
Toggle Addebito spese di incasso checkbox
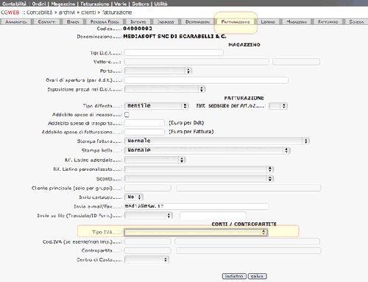pyautogui.click(x=127, y=115)
